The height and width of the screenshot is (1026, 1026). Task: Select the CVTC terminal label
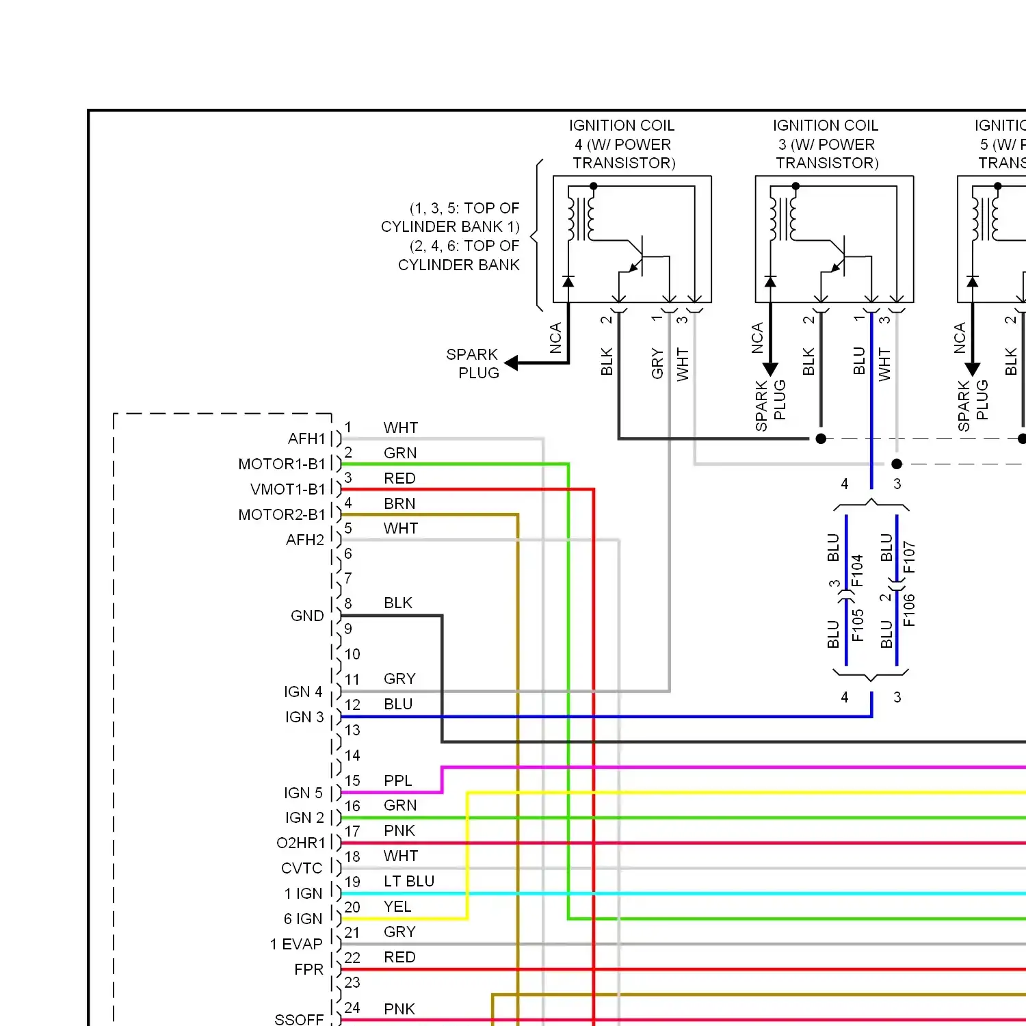[x=302, y=868]
